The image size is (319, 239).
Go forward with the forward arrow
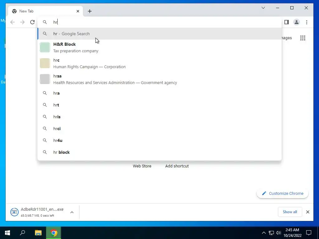point(22,22)
